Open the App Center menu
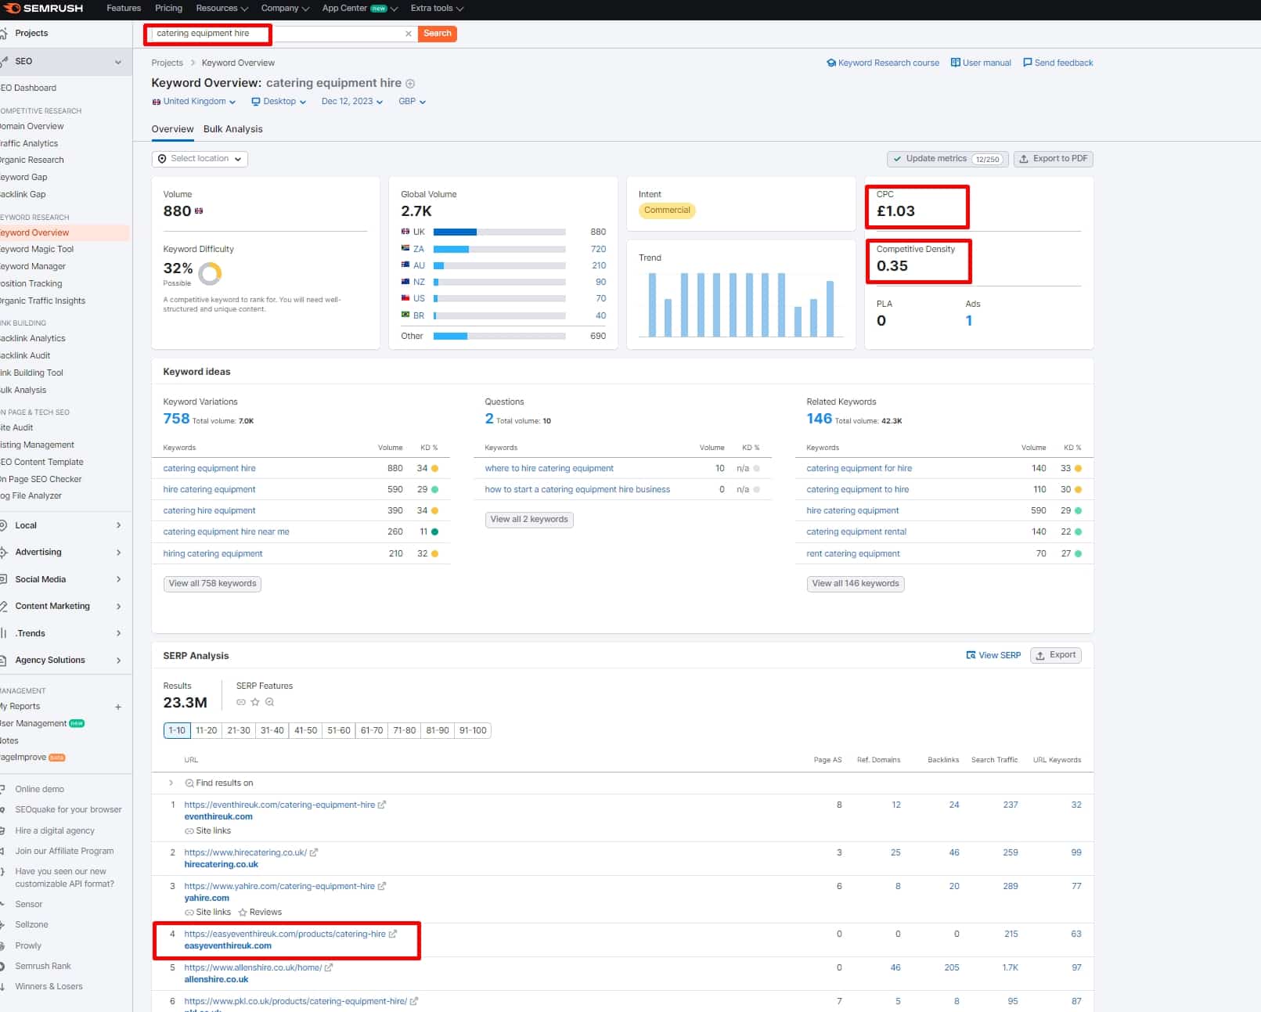Viewport: 1261px width, 1012px height. click(360, 9)
